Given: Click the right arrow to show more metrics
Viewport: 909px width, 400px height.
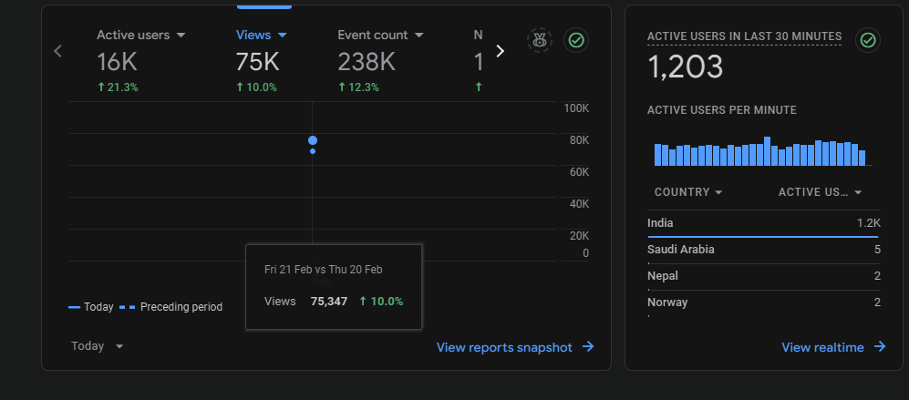Looking at the screenshot, I should point(501,51).
